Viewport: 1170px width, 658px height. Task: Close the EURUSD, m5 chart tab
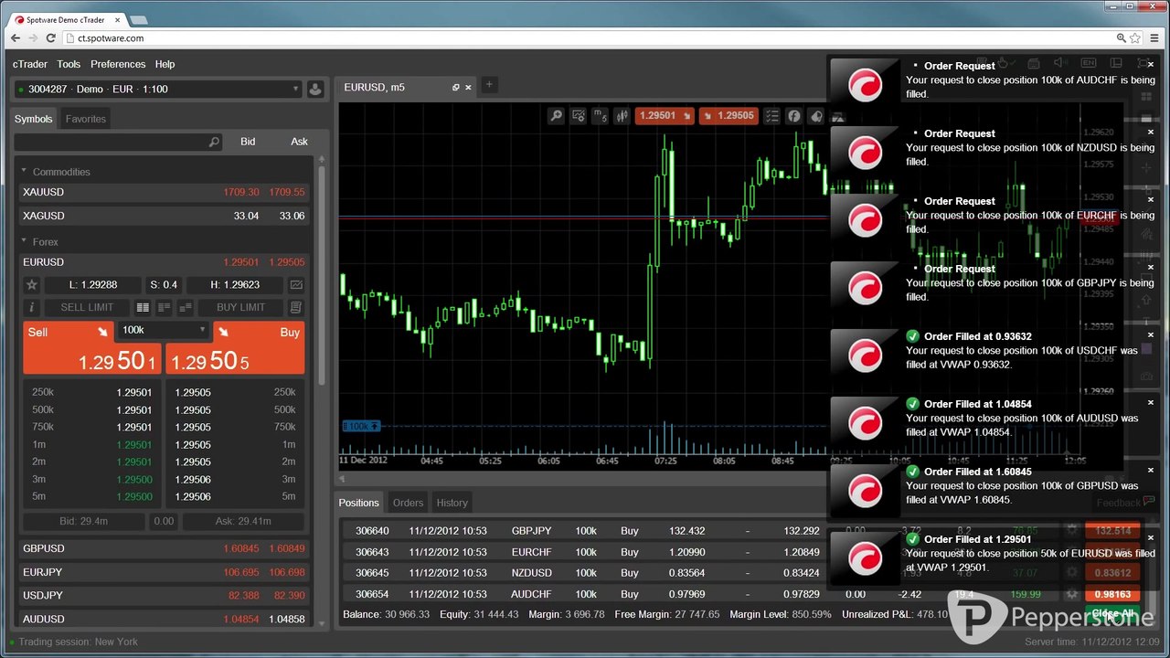(469, 88)
